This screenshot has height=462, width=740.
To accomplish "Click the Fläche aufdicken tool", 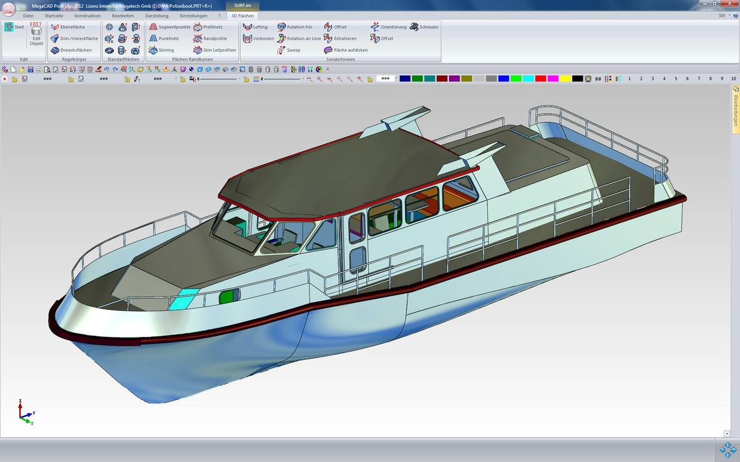I will 346,50.
